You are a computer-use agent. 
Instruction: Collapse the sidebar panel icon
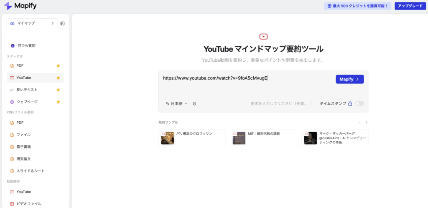pyautogui.click(x=62, y=23)
